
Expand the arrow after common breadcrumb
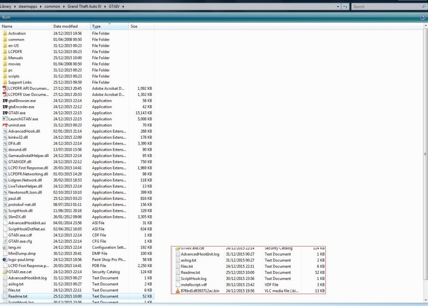[64, 6]
